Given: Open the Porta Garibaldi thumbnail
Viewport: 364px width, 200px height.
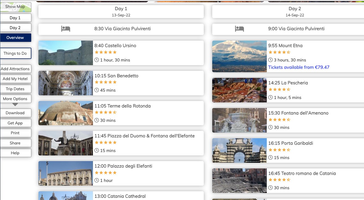Looking at the screenshot, I should click(239, 150).
